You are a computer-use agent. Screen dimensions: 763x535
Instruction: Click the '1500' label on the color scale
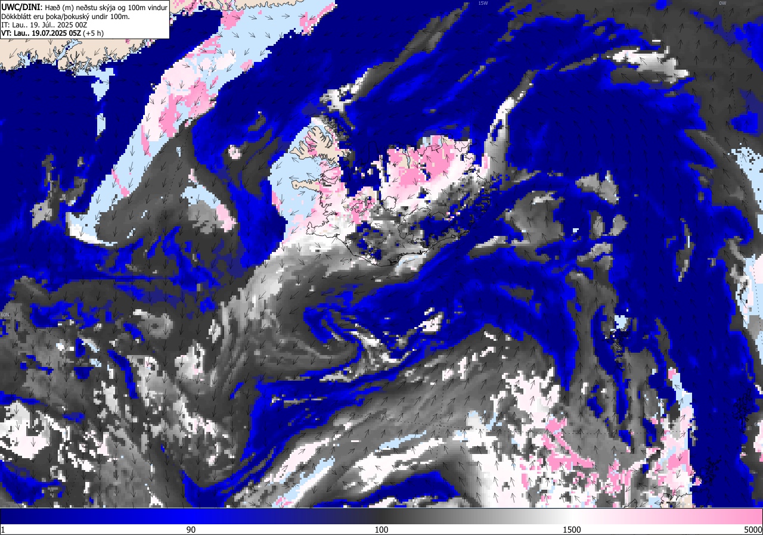(572, 530)
